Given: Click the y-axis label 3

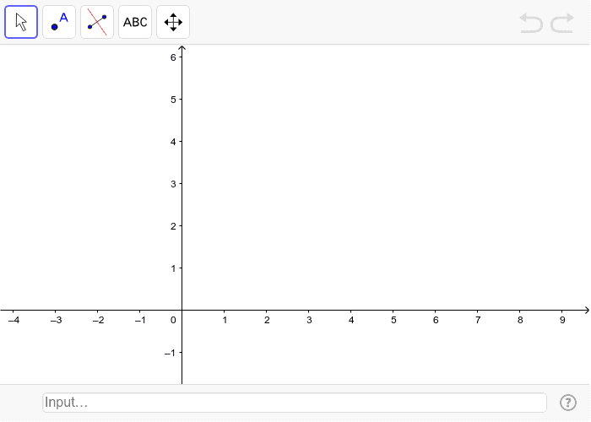Looking at the screenshot, I should [x=173, y=184].
